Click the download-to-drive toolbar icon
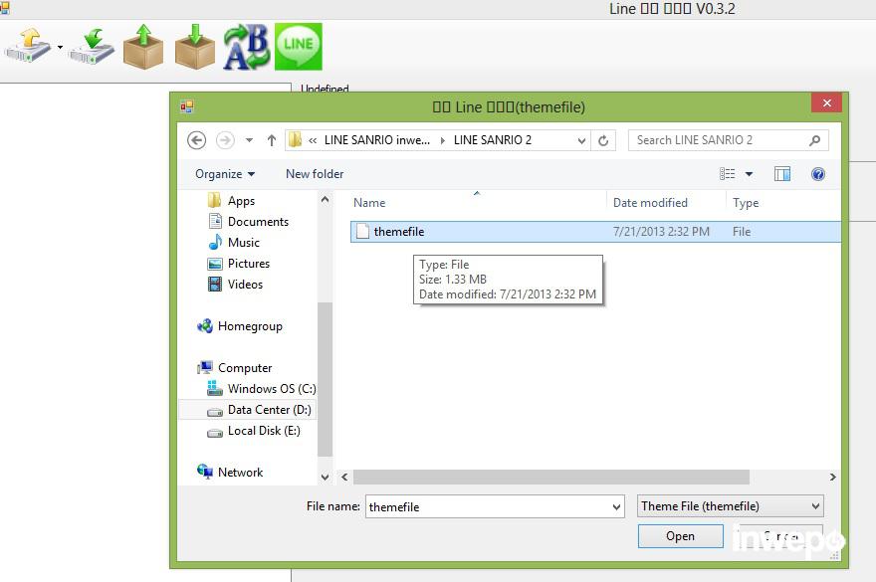Screen dimensions: 876x582 [92, 47]
